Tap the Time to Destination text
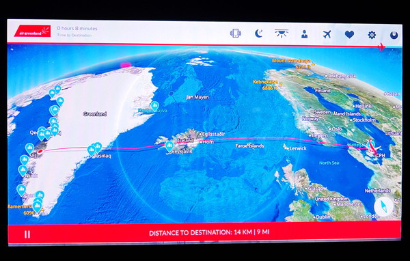 [74, 35]
